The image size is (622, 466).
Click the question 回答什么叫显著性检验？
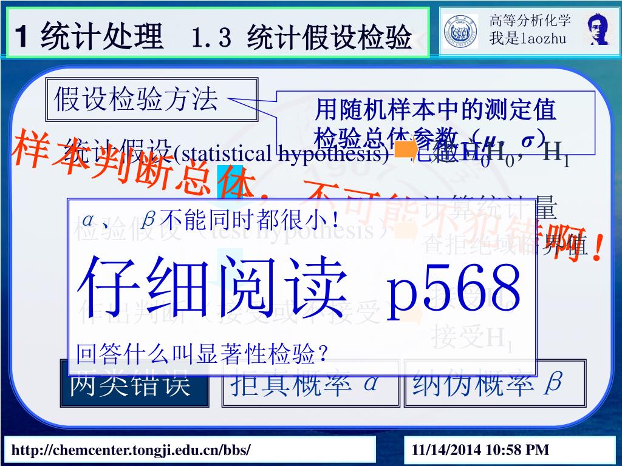[202, 354]
